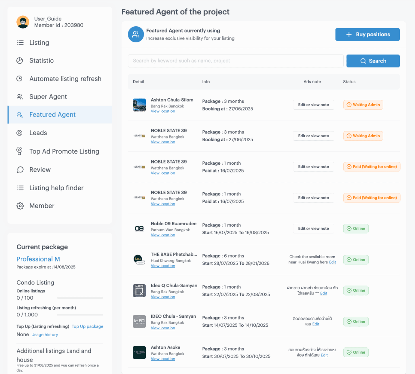Edit or view note for Noble 09 Ruamrudee
This screenshot has width=415, height=374.
(313, 228)
